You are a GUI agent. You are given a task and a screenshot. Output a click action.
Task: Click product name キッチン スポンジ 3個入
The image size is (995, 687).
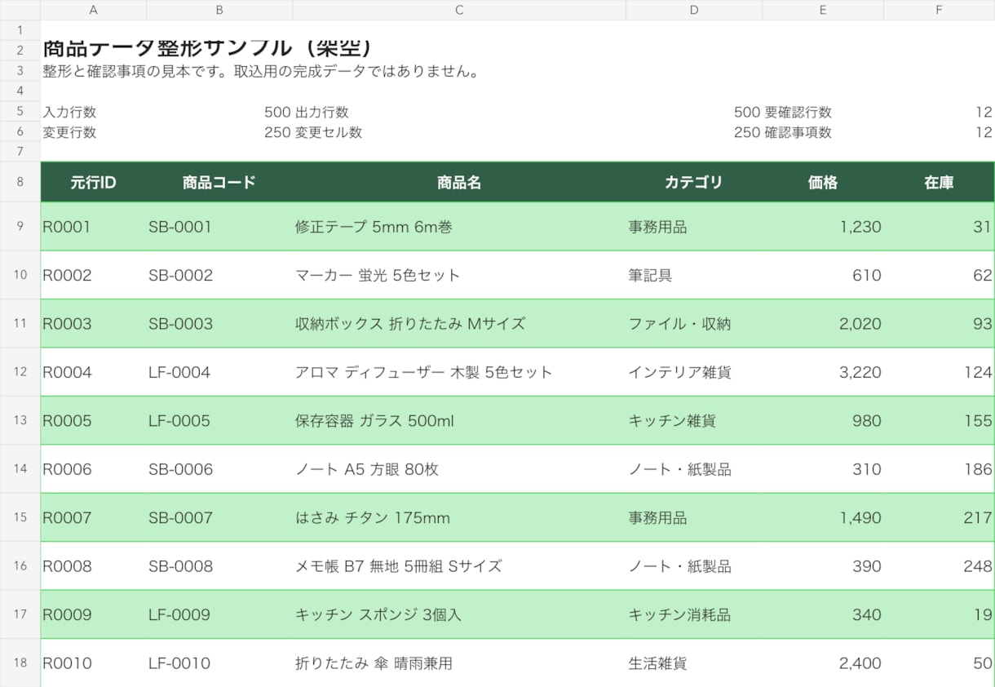click(x=459, y=614)
